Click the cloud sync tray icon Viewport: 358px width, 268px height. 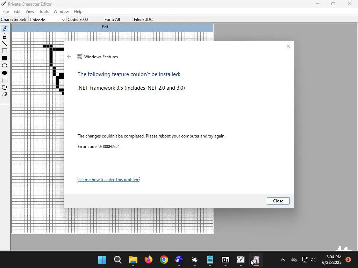click(294, 260)
